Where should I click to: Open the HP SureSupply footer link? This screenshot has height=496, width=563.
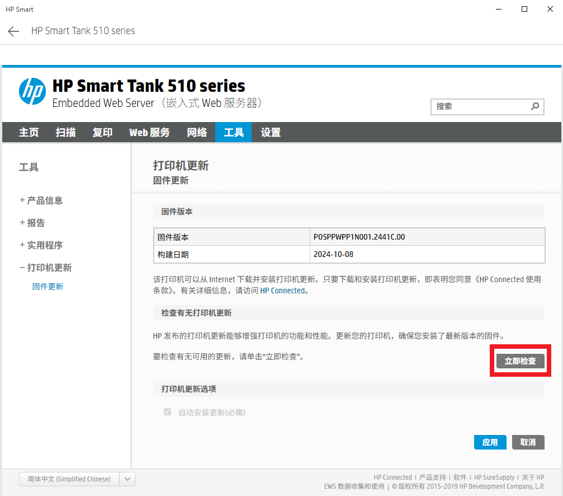pyautogui.click(x=494, y=478)
